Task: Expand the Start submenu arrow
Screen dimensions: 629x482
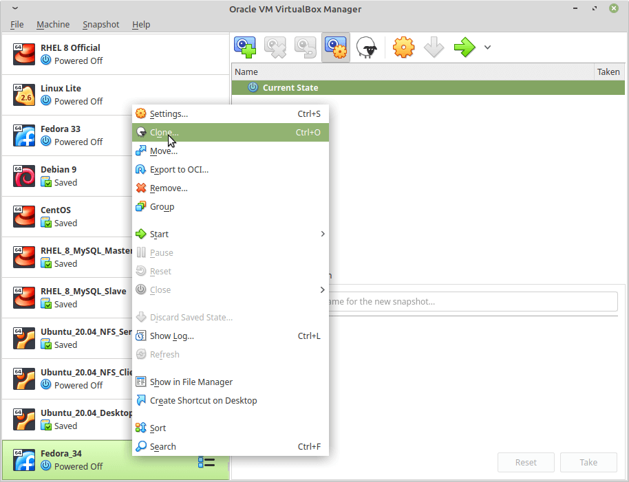Action: (323, 234)
